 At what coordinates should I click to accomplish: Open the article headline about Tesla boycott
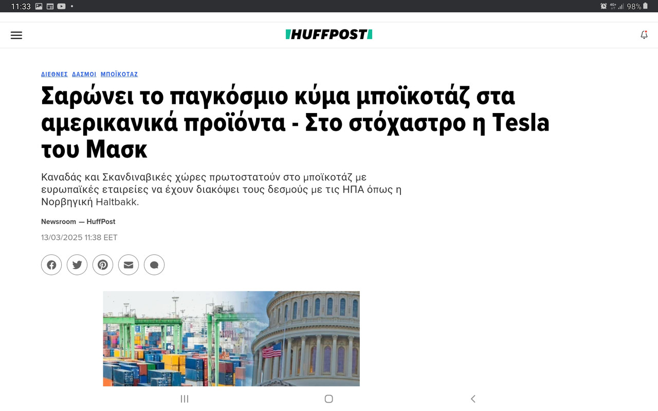pos(296,122)
